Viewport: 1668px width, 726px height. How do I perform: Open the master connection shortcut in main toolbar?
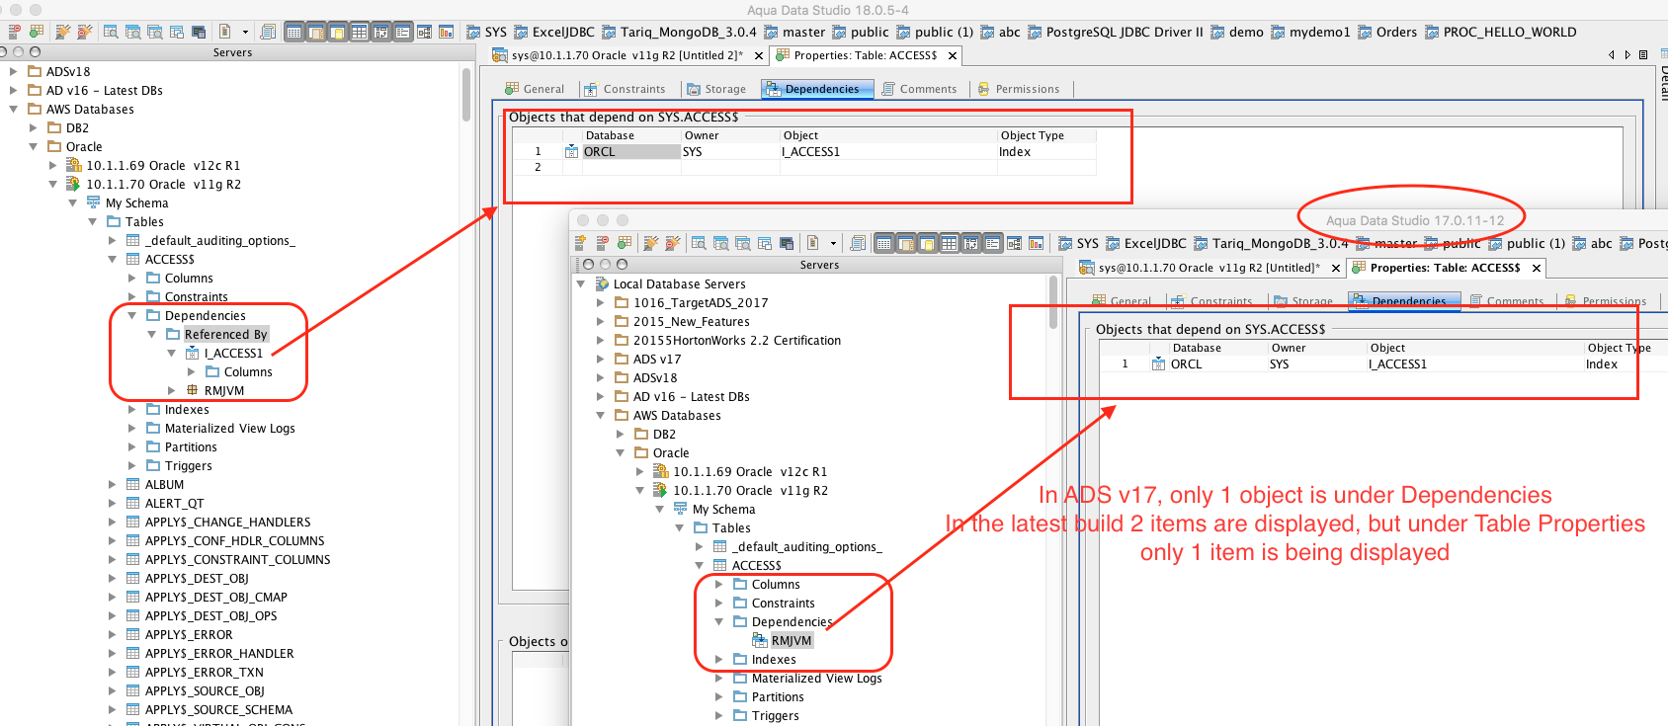[794, 33]
